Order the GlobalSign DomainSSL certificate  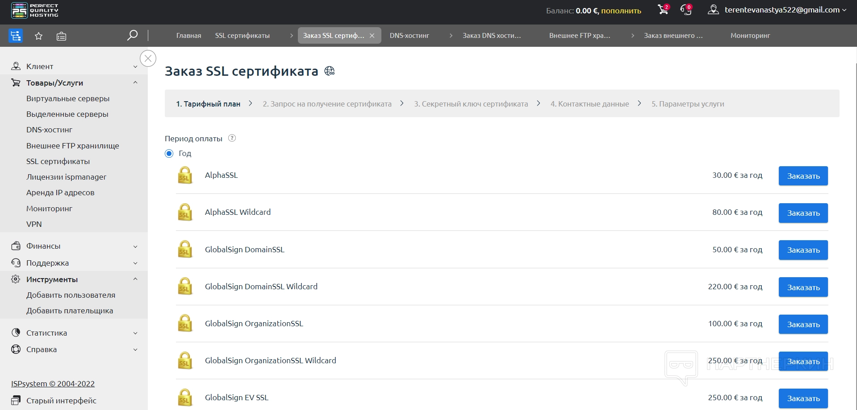click(x=803, y=250)
